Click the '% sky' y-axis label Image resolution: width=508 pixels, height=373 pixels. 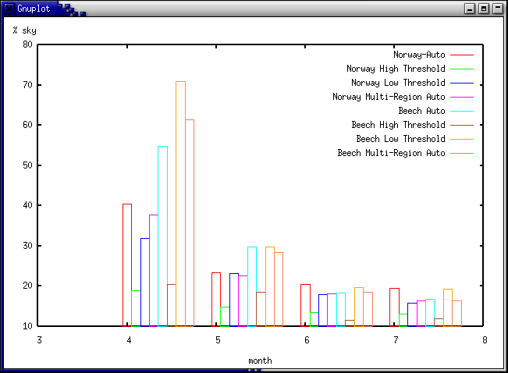24,30
